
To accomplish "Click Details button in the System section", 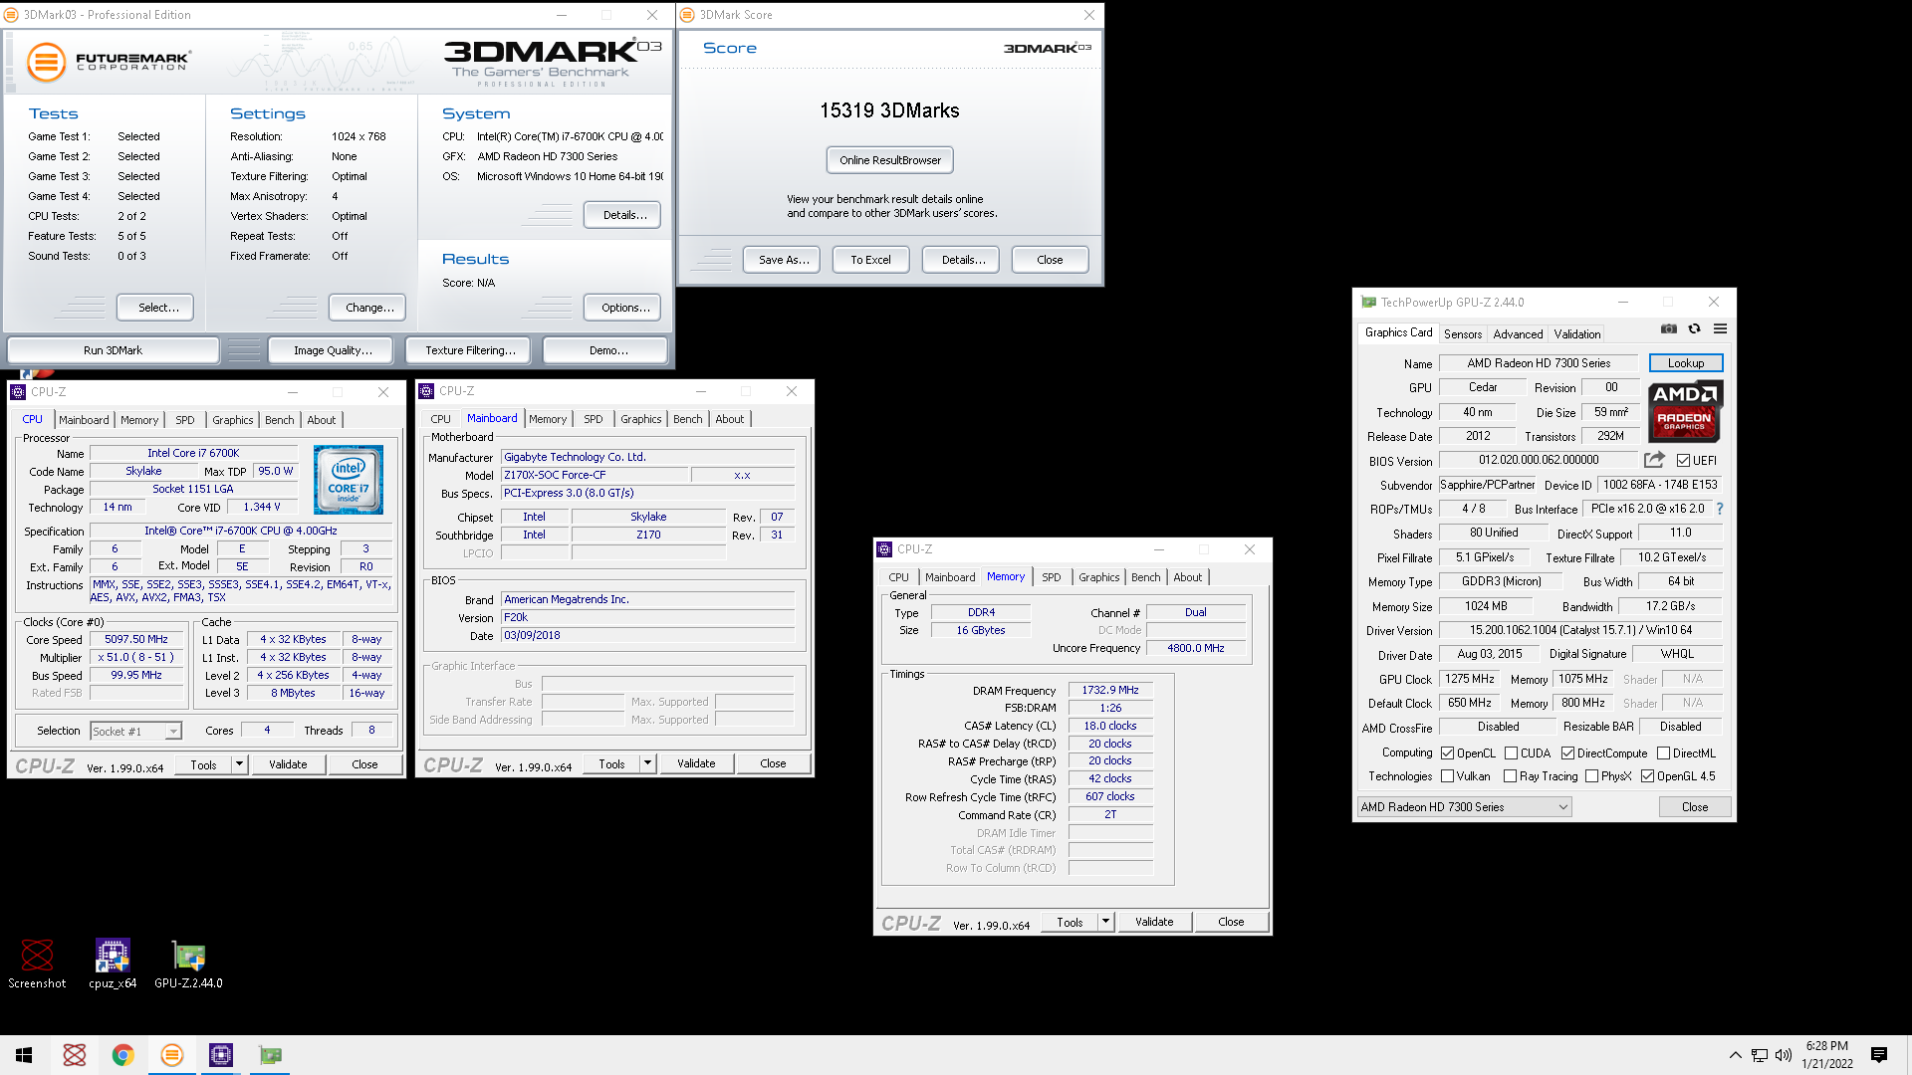I will (x=624, y=215).
